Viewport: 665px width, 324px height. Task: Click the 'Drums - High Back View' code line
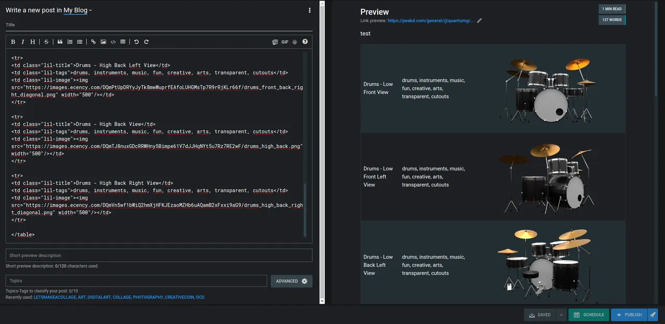coord(83,124)
